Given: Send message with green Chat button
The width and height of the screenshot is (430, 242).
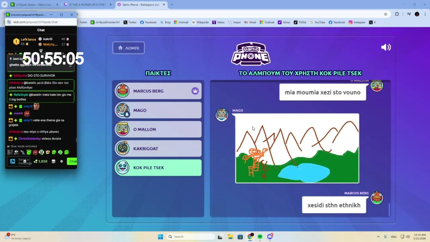Looking at the screenshot, I should (72, 161).
